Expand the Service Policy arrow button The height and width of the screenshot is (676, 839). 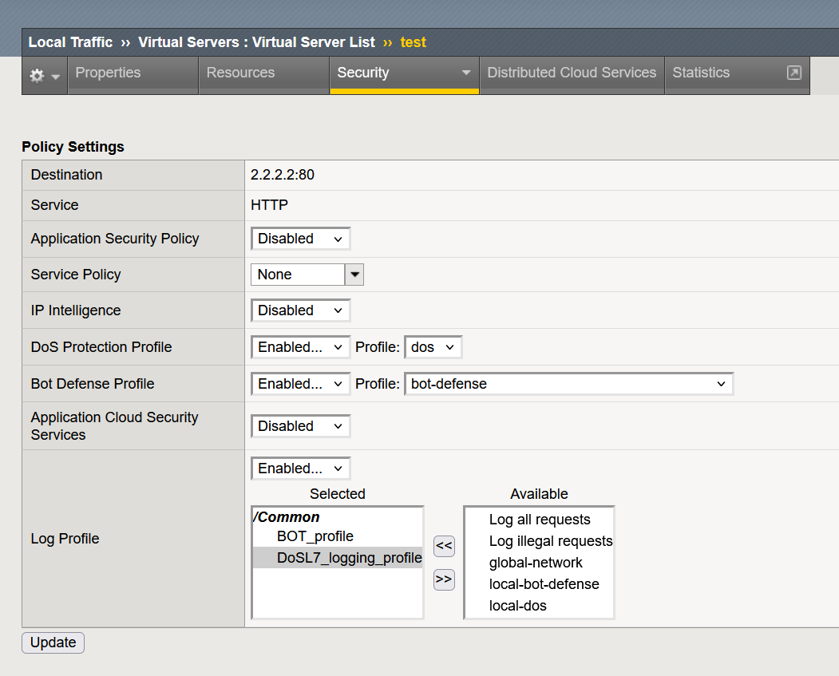(354, 275)
